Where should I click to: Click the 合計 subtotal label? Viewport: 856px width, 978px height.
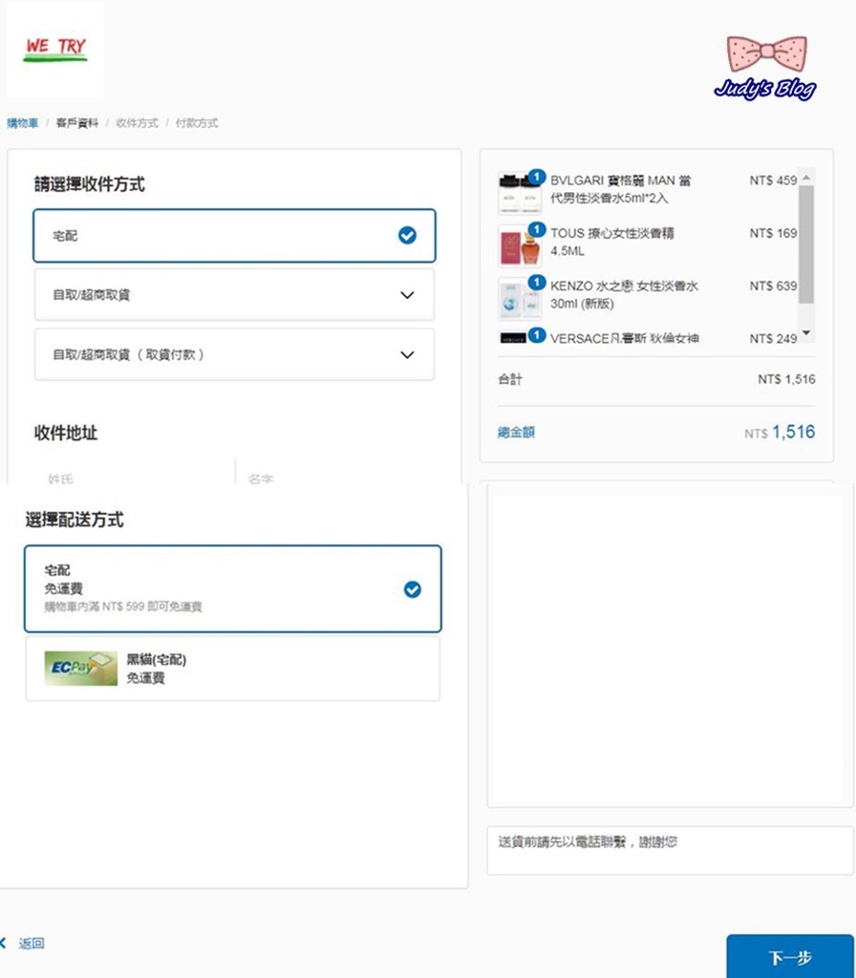[x=510, y=379]
